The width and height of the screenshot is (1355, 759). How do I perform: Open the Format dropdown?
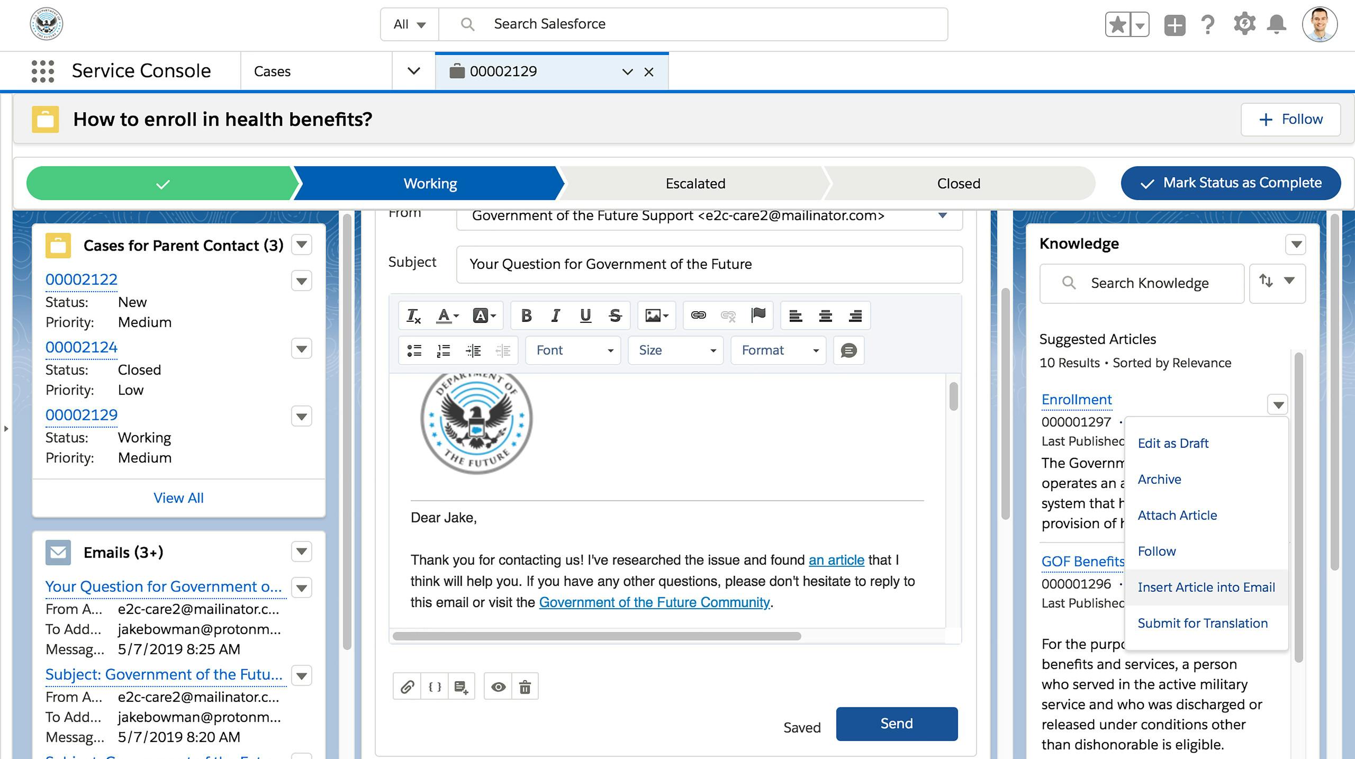click(x=779, y=350)
